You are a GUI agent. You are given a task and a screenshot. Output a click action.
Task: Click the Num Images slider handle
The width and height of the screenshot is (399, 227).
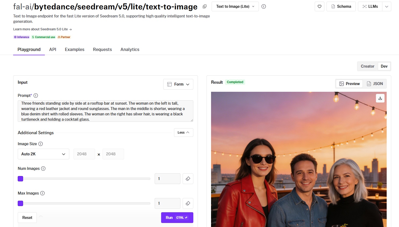tap(20, 179)
